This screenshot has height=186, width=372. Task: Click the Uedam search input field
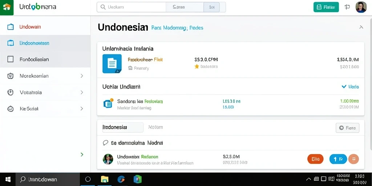(x=132, y=7)
